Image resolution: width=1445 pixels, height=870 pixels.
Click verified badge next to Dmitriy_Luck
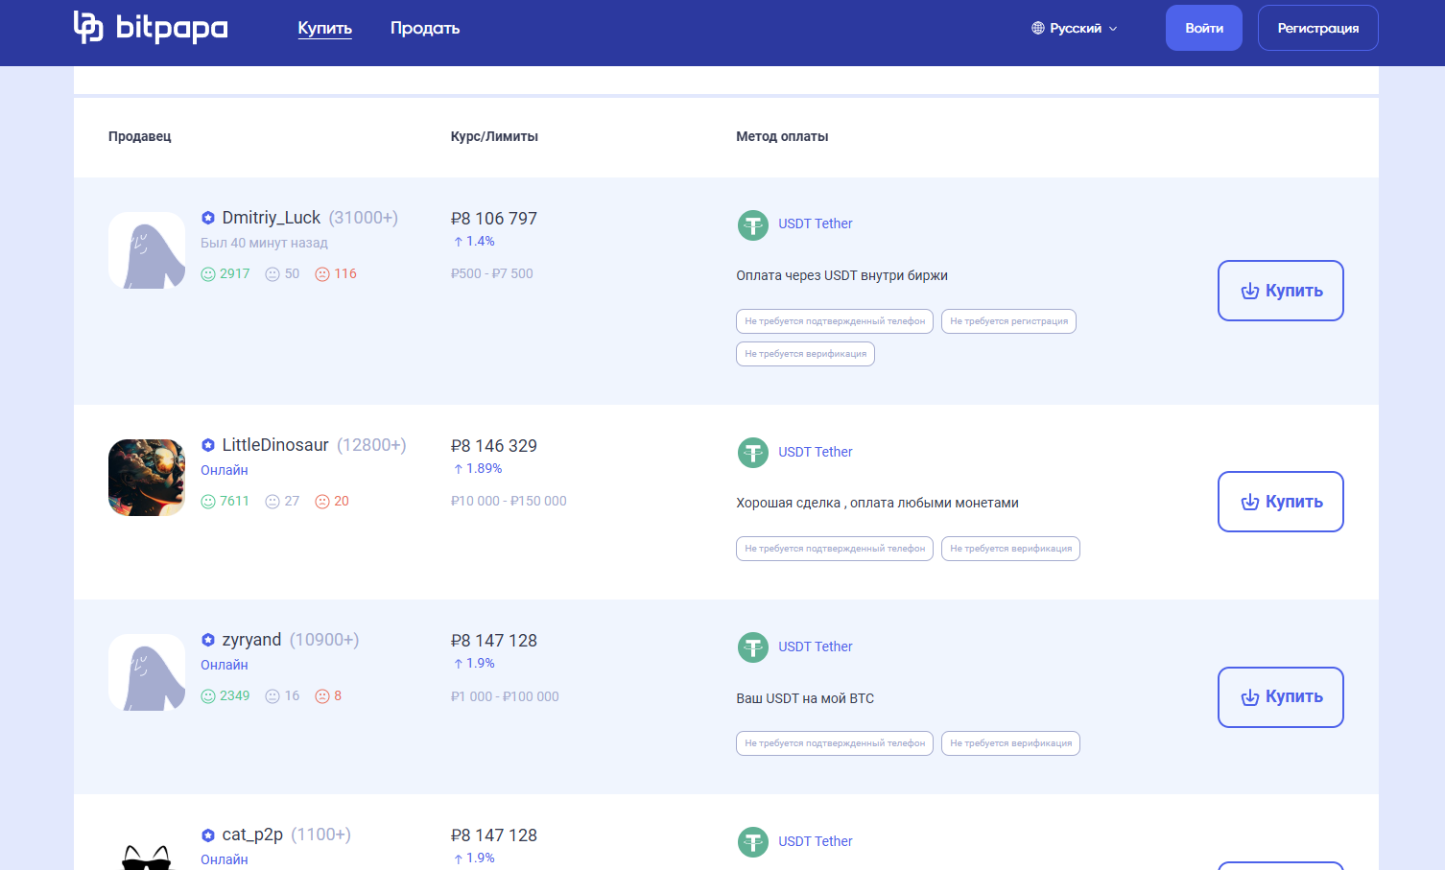[208, 218]
